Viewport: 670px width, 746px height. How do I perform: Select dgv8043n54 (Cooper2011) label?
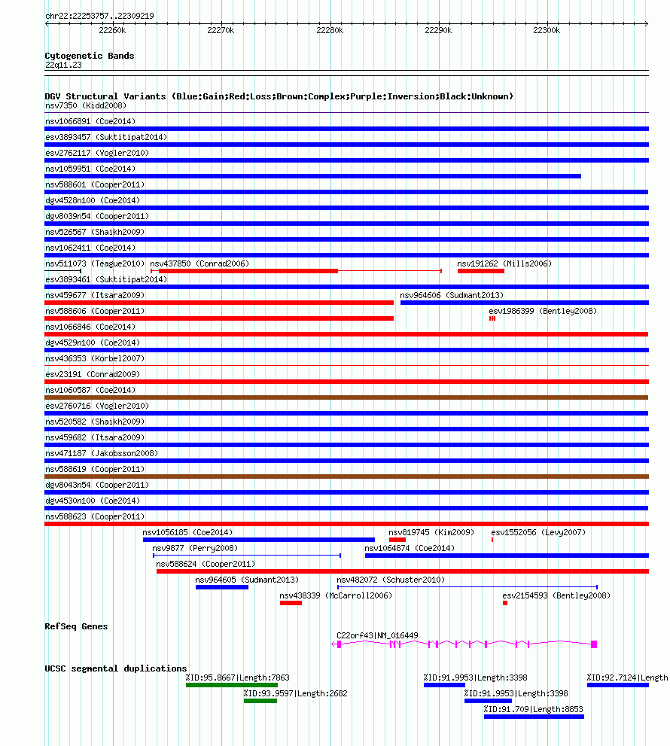(x=97, y=485)
